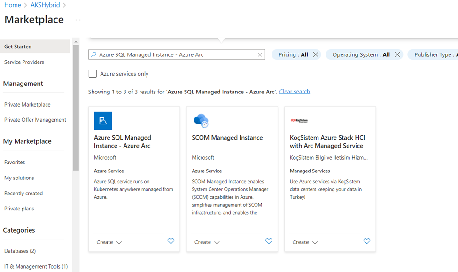Open Private plans
This screenshot has width=458, height=272.
click(x=19, y=209)
